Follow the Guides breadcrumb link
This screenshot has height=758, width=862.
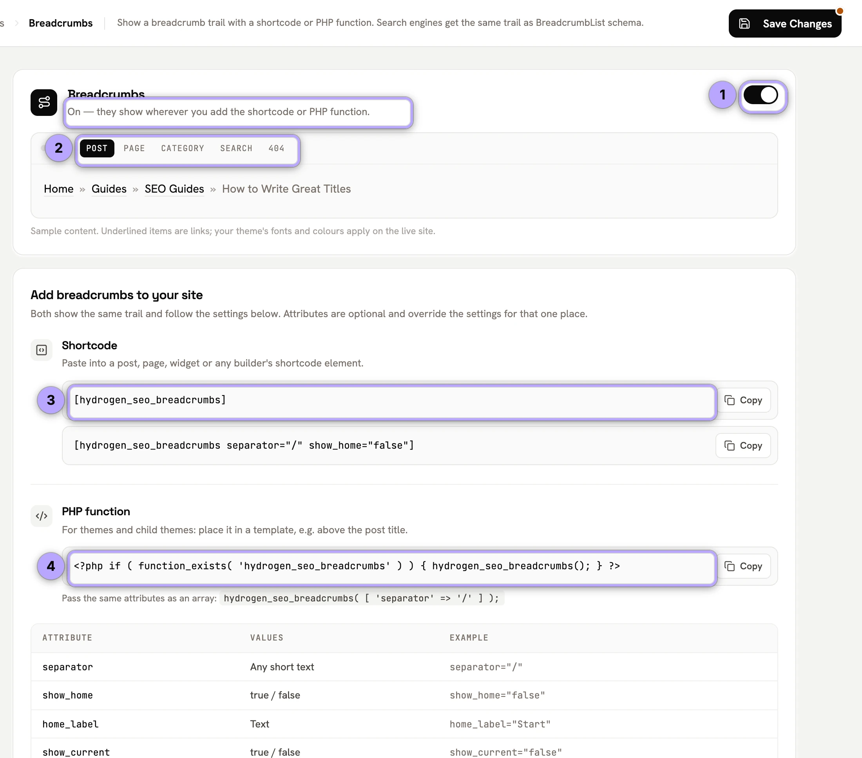point(109,189)
